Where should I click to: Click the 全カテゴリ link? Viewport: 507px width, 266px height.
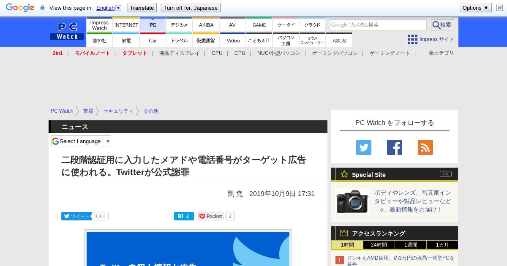click(x=441, y=53)
